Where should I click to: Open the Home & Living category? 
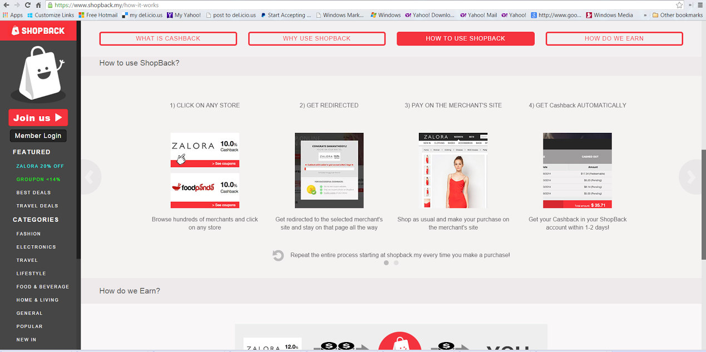point(37,300)
